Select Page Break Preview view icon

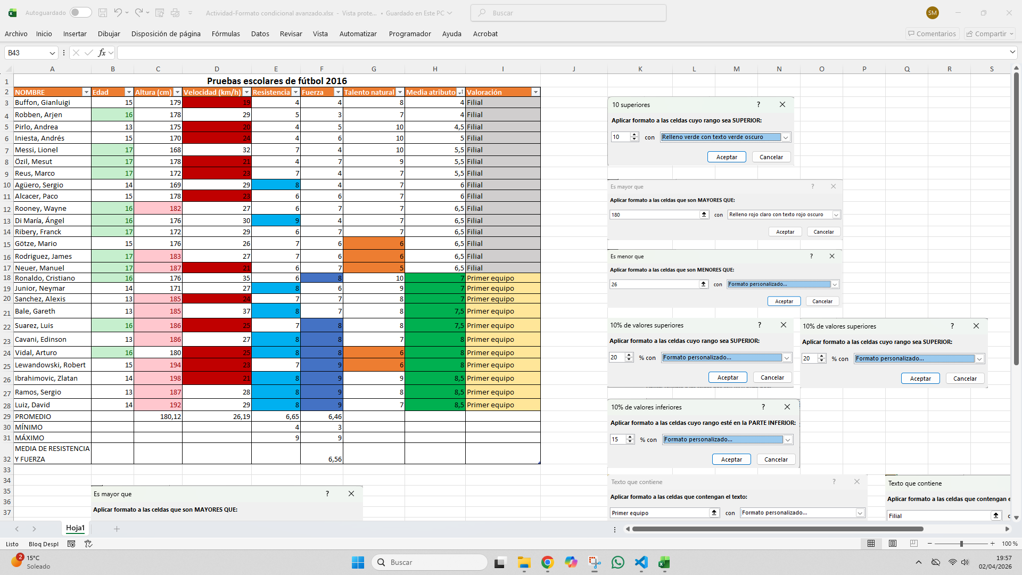point(914,544)
